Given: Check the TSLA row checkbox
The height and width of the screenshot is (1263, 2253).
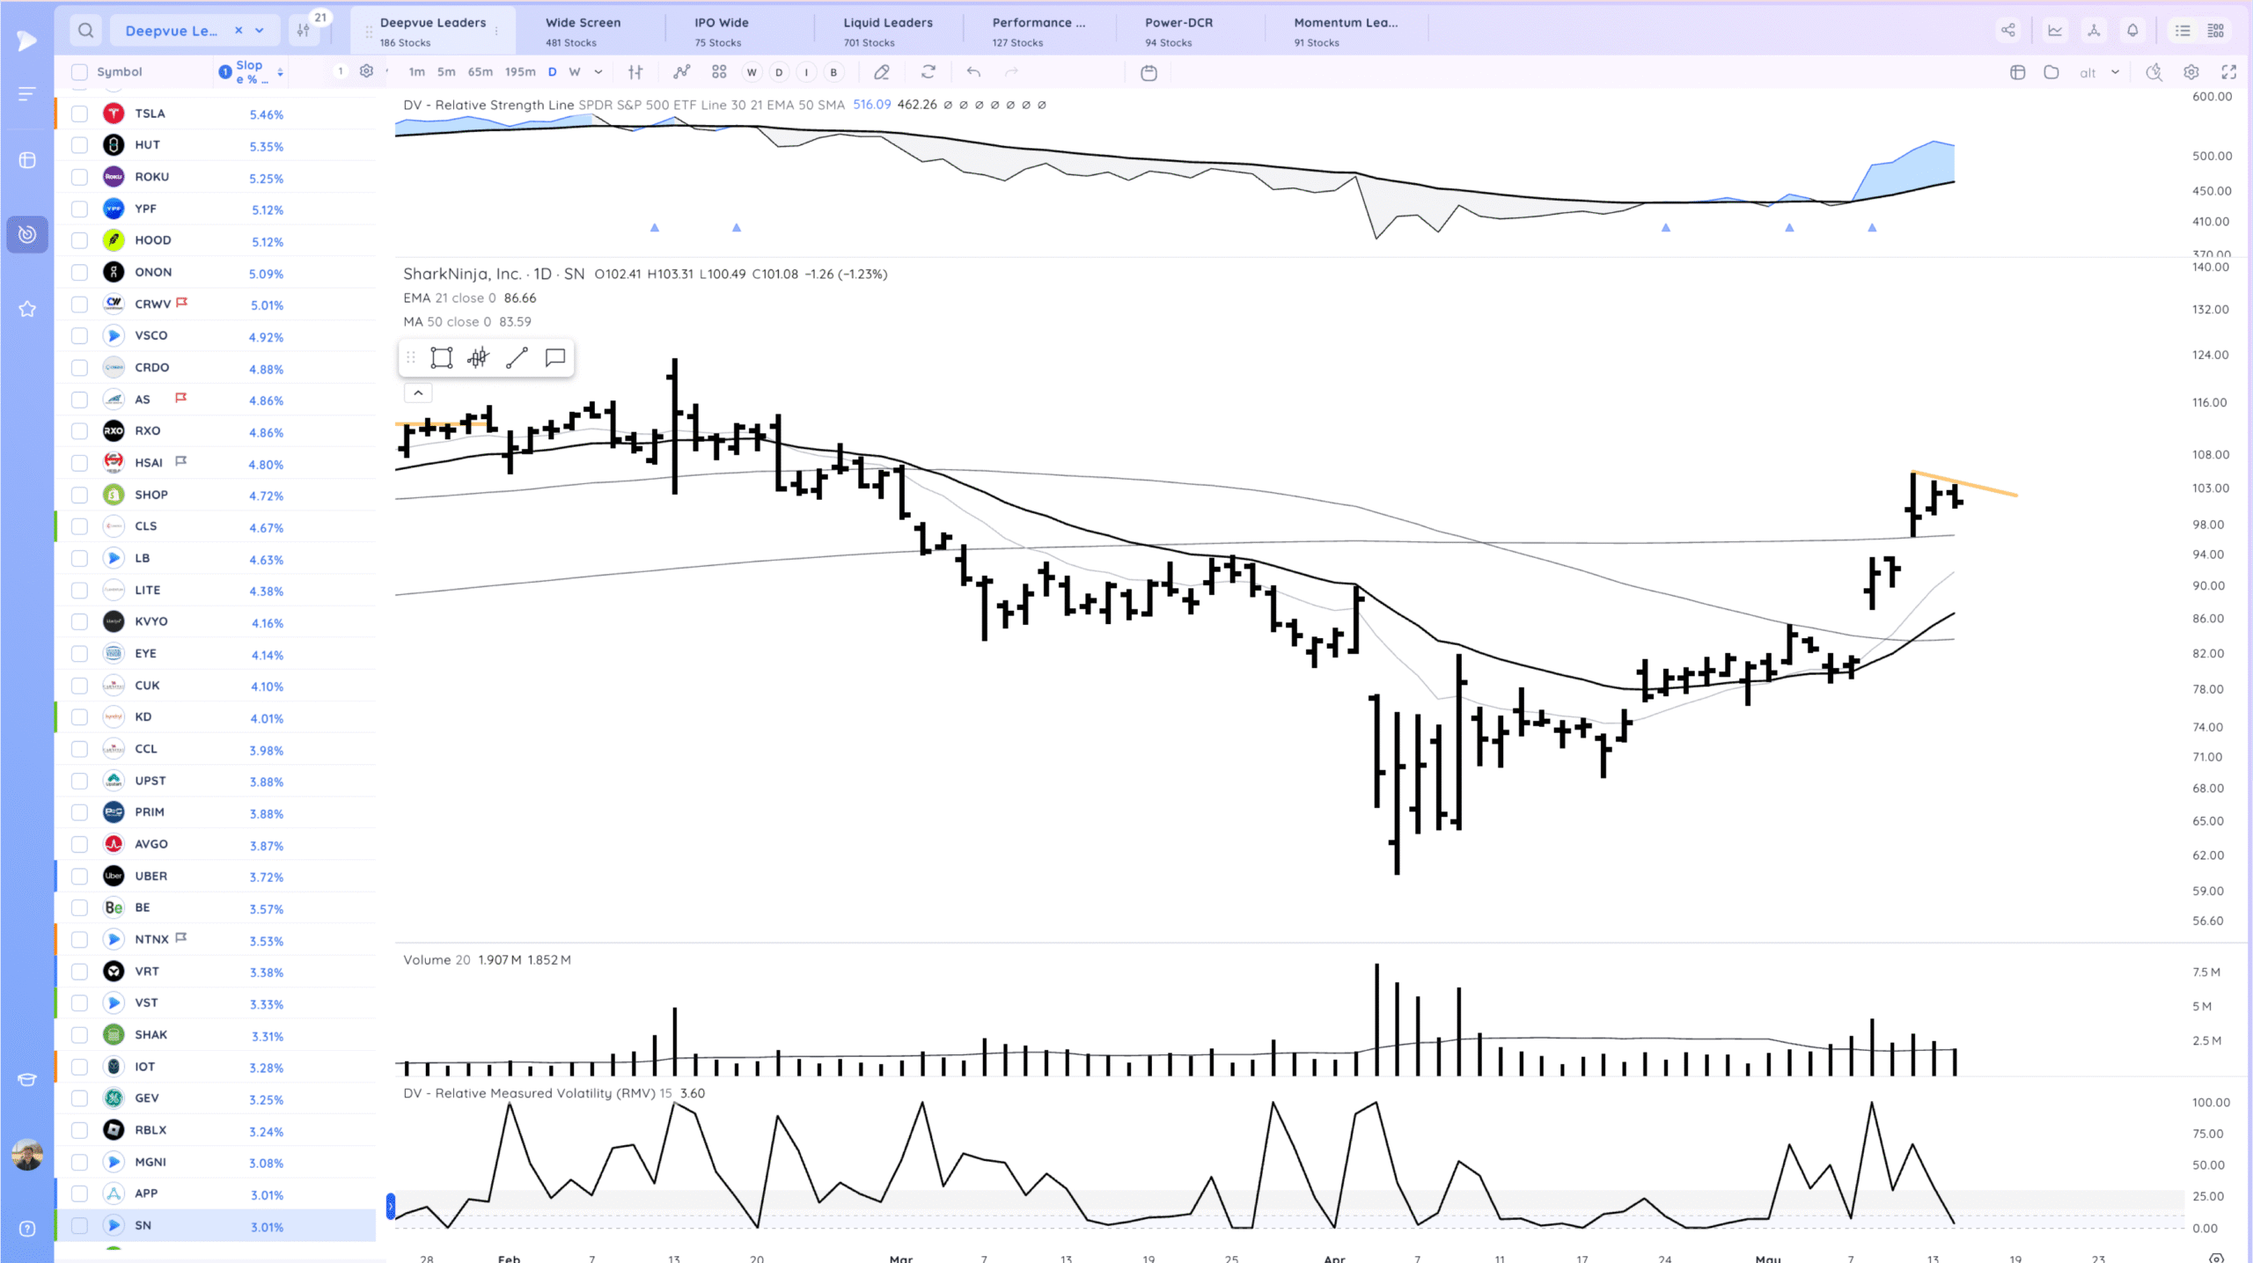Looking at the screenshot, I should point(79,114).
